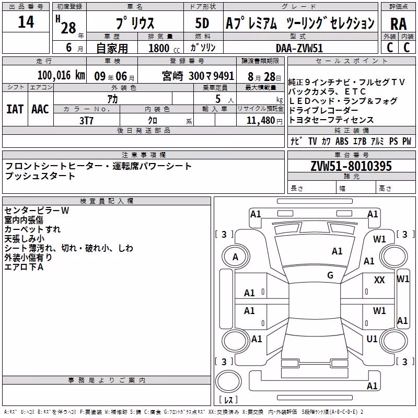418x418 pixels.
Task: Select color number 3T7
Action: pos(86,121)
